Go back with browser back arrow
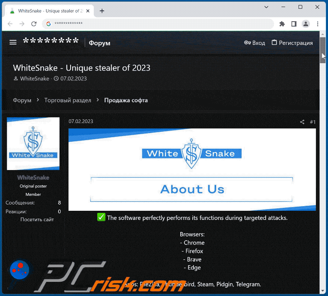 click(10, 24)
